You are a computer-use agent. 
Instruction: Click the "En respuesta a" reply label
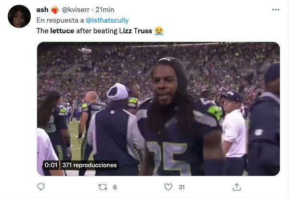pyautogui.click(x=60, y=20)
